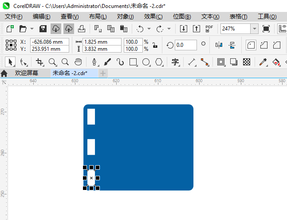Screen dimensions: 287x220
Task: Undo the last action
Action: (140, 29)
